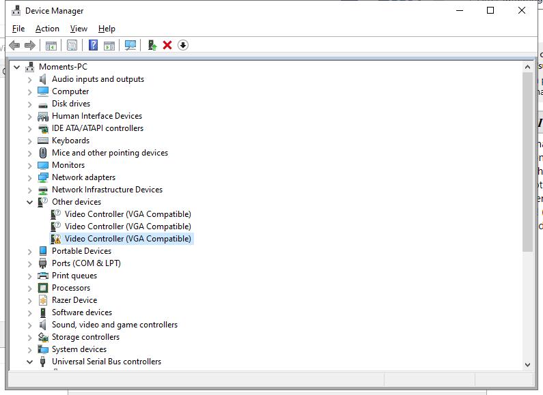543x395 pixels.
Task: Expand the System devices category
Action: [30, 350]
